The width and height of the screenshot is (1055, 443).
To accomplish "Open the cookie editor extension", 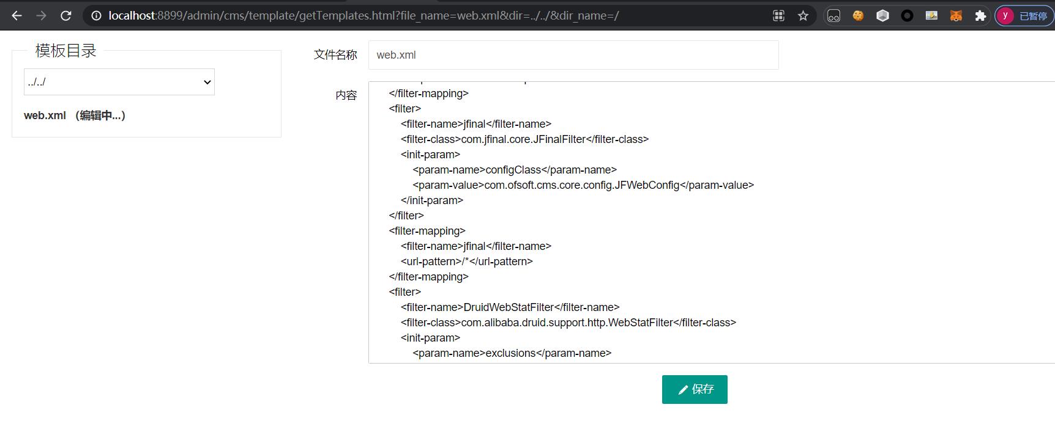I will coord(858,16).
